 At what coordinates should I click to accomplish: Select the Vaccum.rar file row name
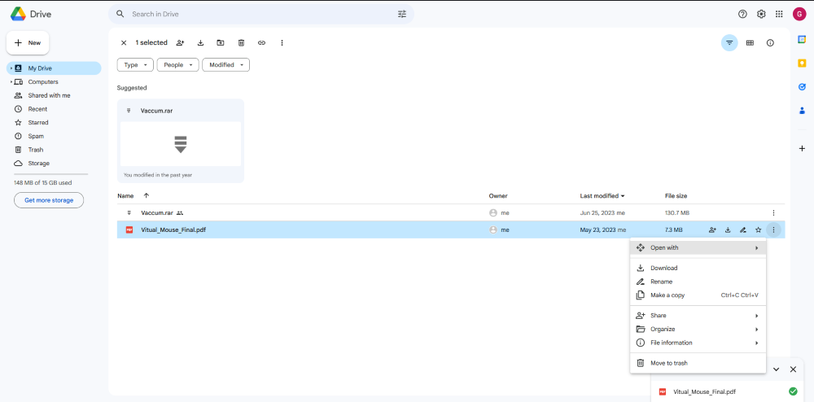pos(157,212)
